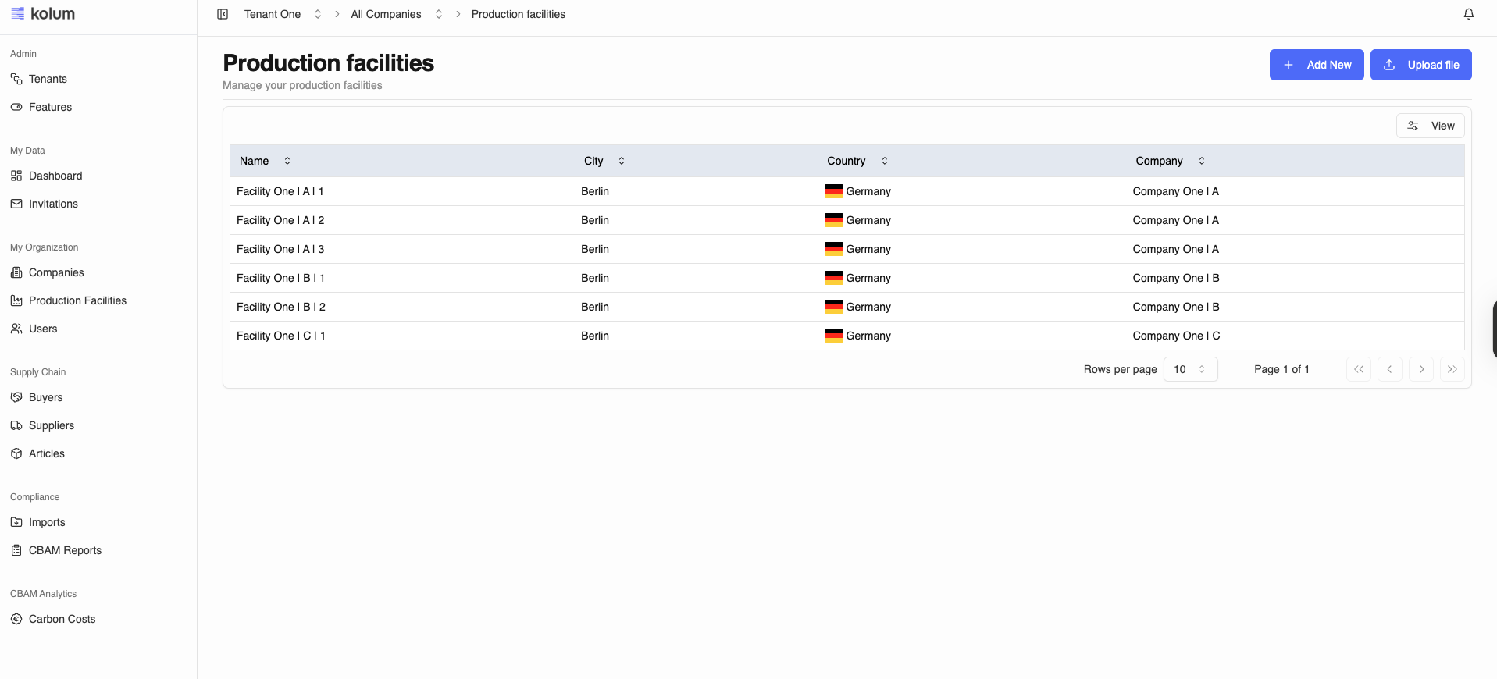The image size is (1497, 679).
Task: Open CBAM Reports in sidebar
Action: [65, 550]
